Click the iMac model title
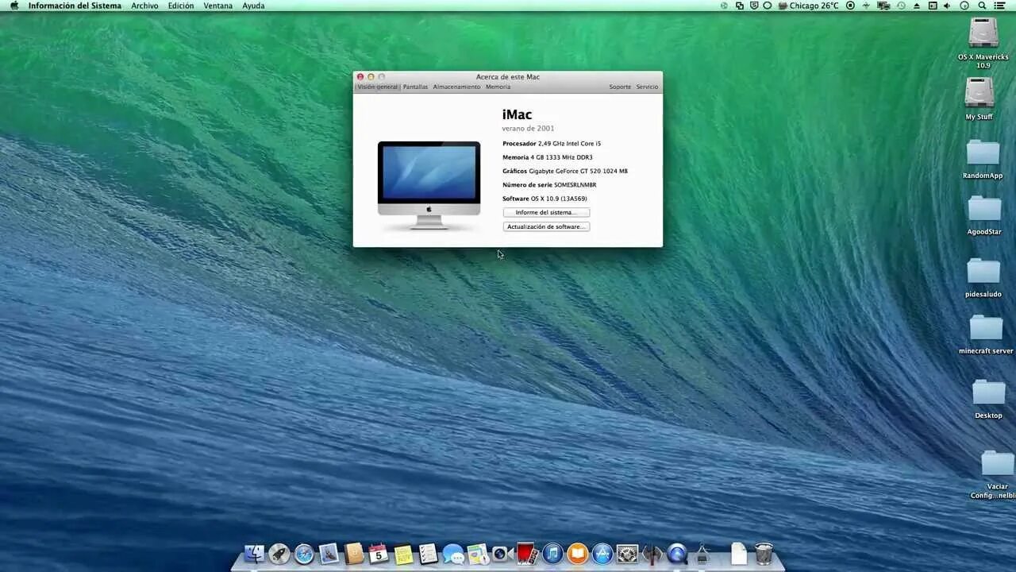This screenshot has height=572, width=1016. click(517, 114)
